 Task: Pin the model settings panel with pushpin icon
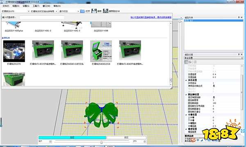point(239,54)
